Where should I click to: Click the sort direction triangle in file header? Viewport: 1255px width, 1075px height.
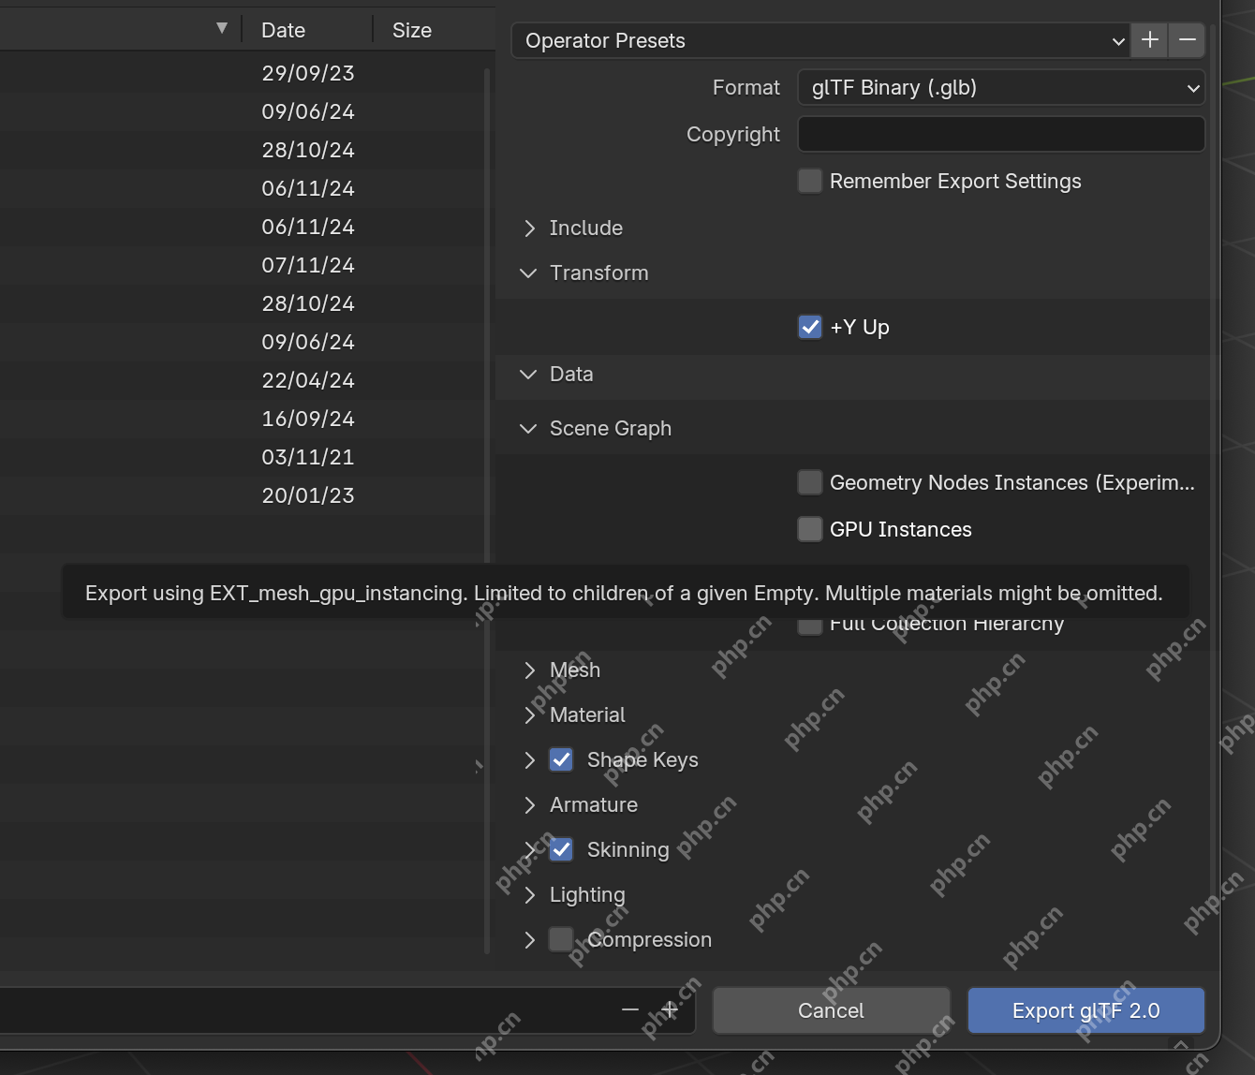(222, 28)
